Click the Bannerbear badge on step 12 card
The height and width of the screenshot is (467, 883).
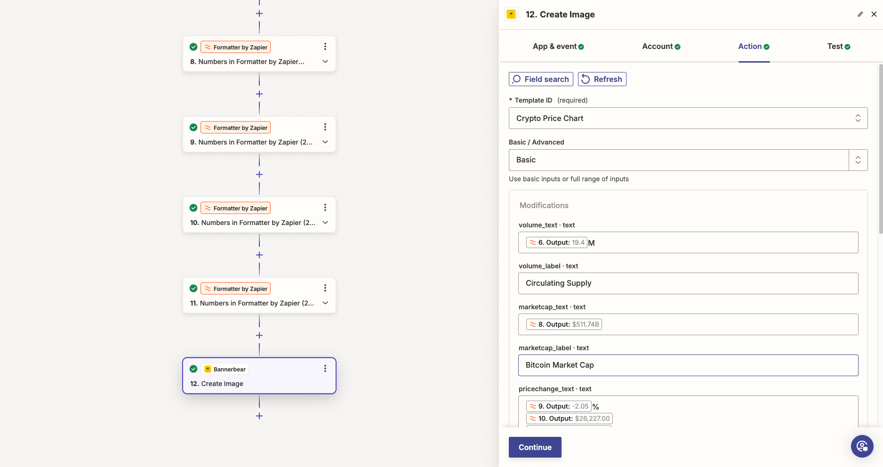225,369
